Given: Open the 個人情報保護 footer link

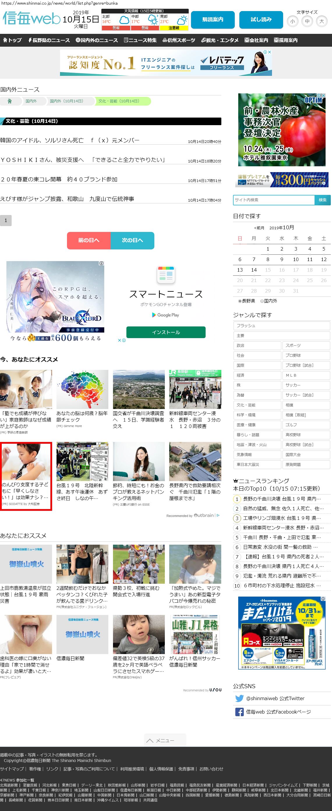Looking at the screenshot, I should click(161, 769).
